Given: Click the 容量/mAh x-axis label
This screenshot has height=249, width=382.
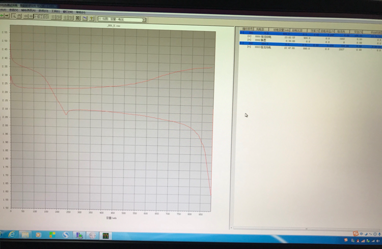Looking at the screenshot, I should 112,218.
